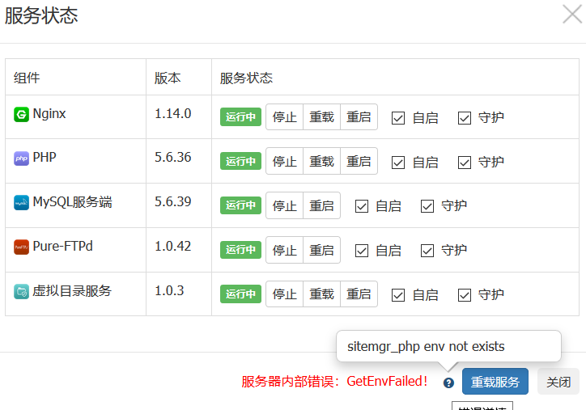Restart the MySQL服务端 service

click(321, 206)
